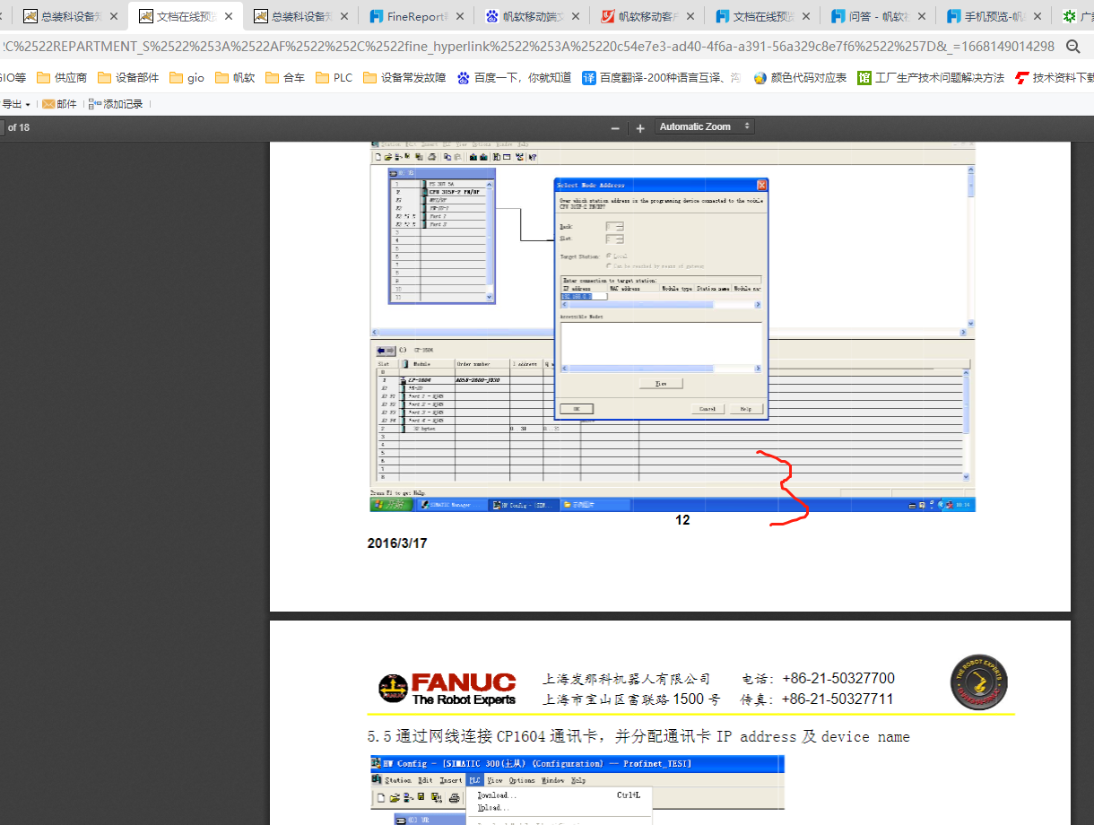Open the 帆软 bookmark folder

coord(235,78)
